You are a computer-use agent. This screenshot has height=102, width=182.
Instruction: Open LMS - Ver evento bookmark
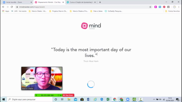coord(19,11)
